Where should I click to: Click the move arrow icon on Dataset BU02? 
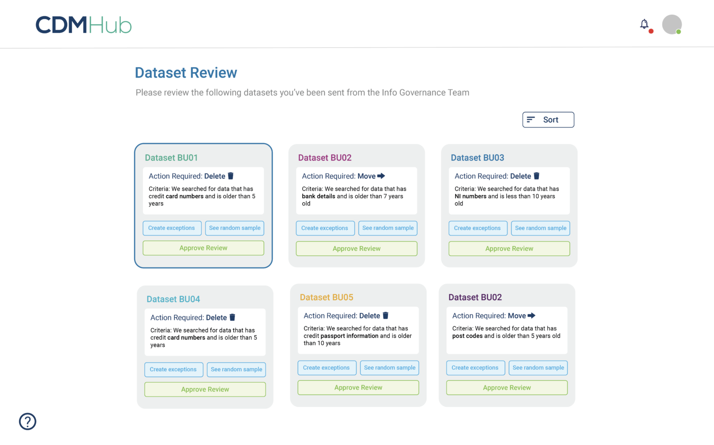(380, 176)
